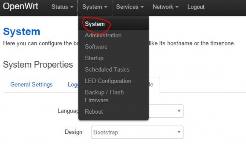The image size is (246, 144).
Task: Open Scheduled Tasks from the menu
Action: coord(113,70)
